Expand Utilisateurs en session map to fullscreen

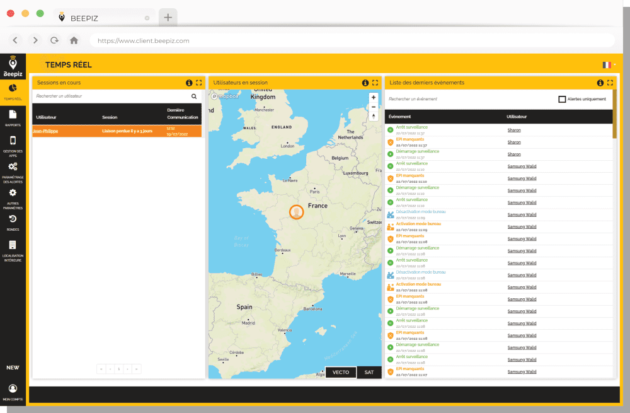click(x=375, y=83)
